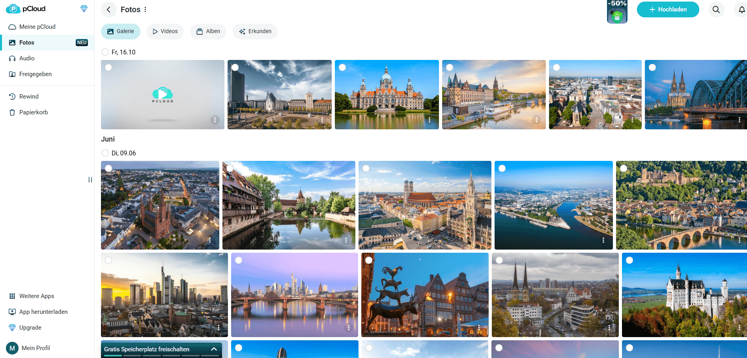The image size is (747, 358).
Task: Tick selection circle on Bremen musicians statue photo
Action: [369, 260]
